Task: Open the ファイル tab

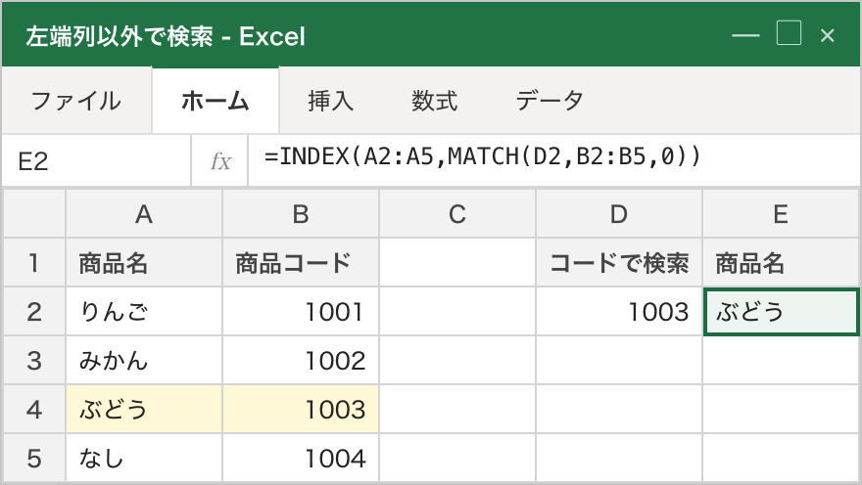Action: [x=76, y=101]
